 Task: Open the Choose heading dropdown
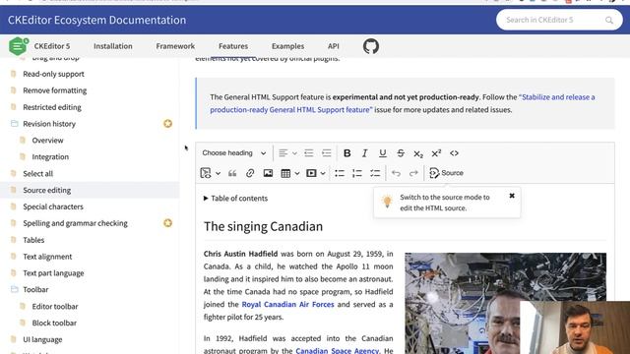tap(234, 153)
